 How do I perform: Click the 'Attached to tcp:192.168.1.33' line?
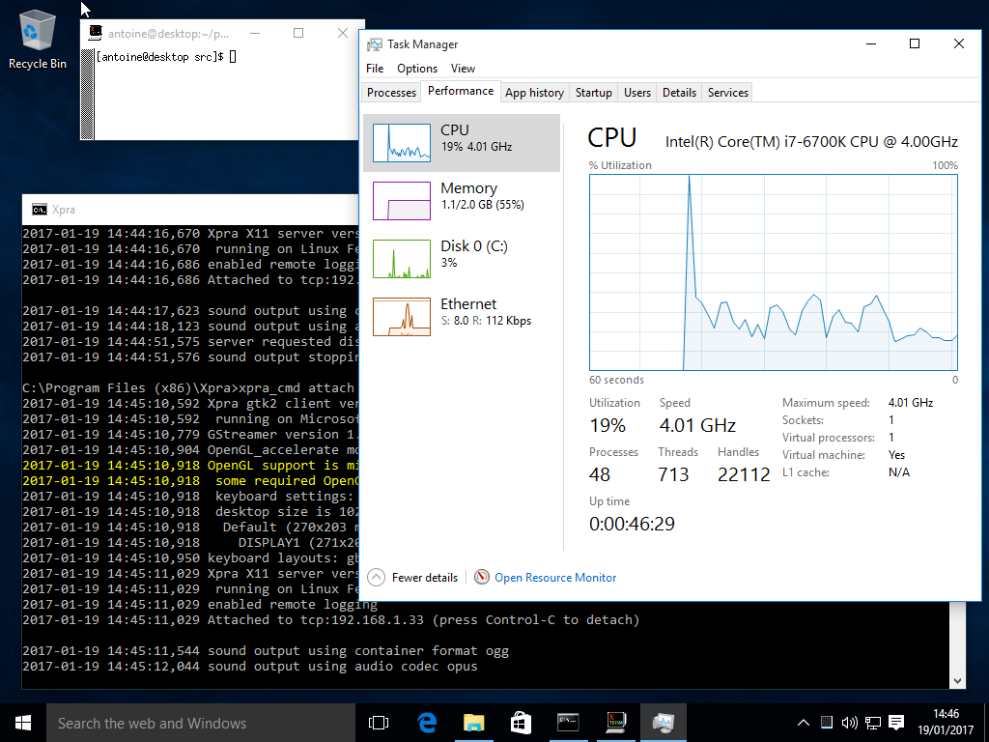(331, 620)
